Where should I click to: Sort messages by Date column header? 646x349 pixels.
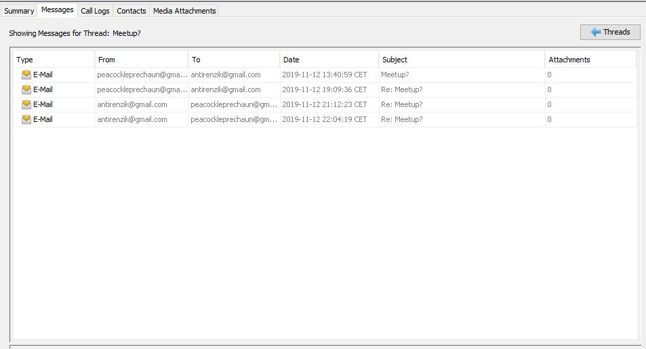click(x=329, y=60)
